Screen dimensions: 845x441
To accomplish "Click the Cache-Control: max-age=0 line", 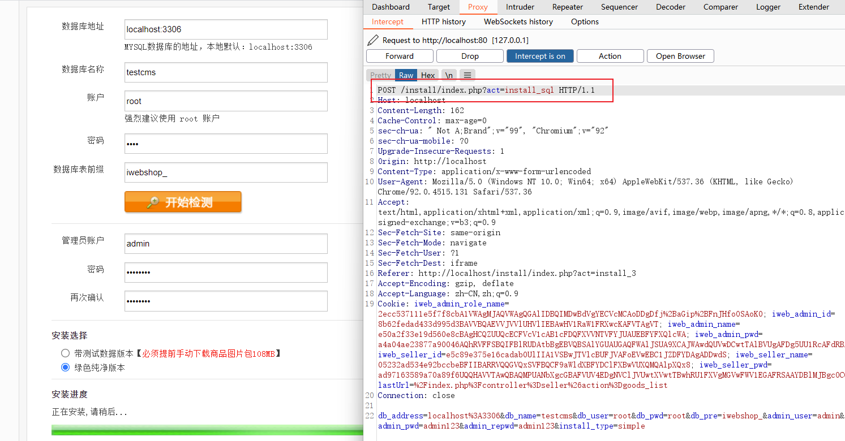I will pyautogui.click(x=432, y=120).
